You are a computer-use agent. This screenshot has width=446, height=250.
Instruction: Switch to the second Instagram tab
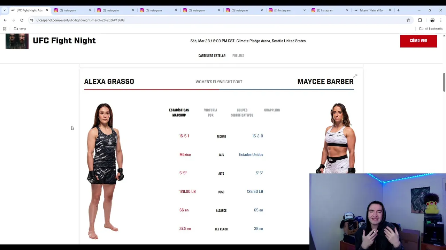[115, 10]
